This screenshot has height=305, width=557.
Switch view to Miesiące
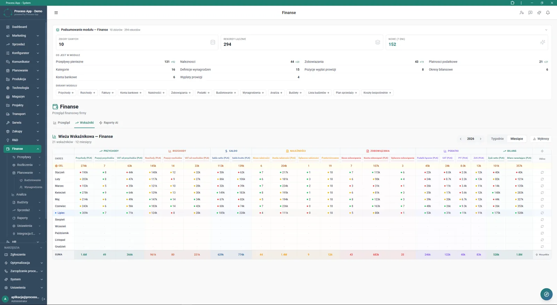[517, 139]
